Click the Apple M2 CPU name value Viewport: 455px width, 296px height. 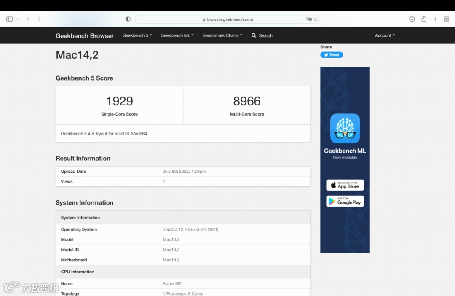click(x=172, y=283)
